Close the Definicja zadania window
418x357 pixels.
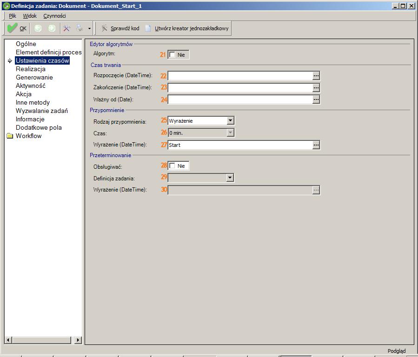click(411, 6)
